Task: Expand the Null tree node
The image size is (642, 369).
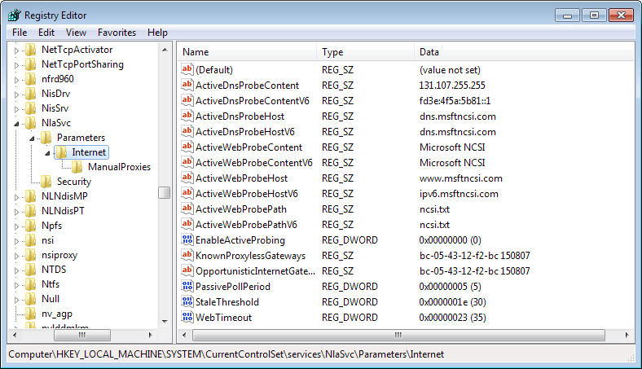Action: pos(16,300)
